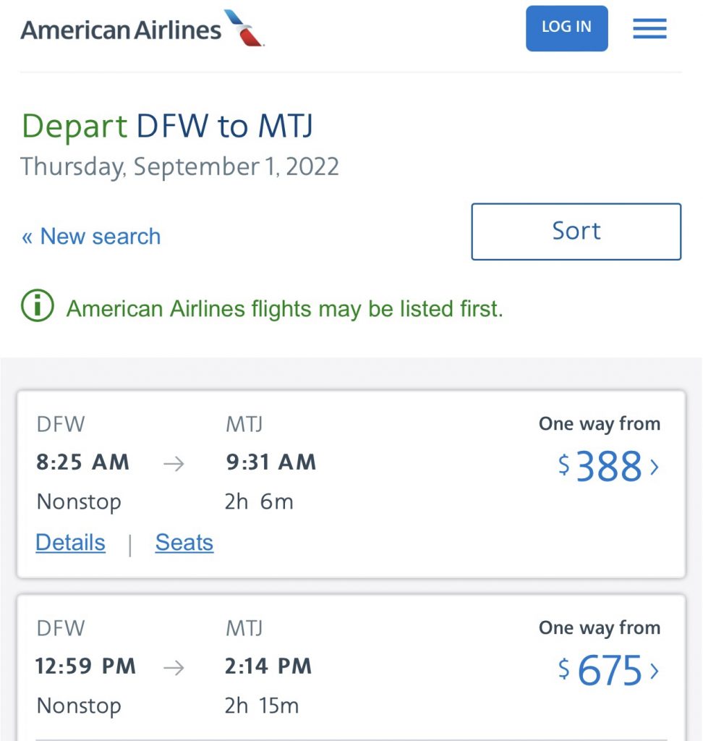The height and width of the screenshot is (741, 703).
Task: Click the 9:31 AM arrival time
Action: click(x=270, y=462)
